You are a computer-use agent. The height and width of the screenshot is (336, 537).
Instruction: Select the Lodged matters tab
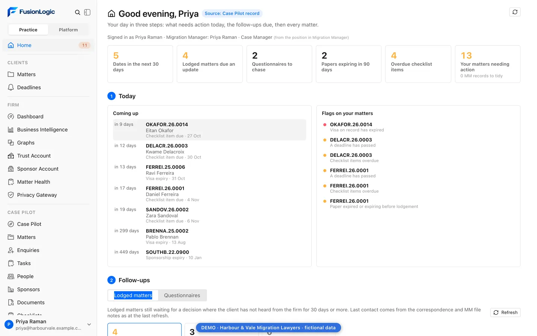click(133, 295)
